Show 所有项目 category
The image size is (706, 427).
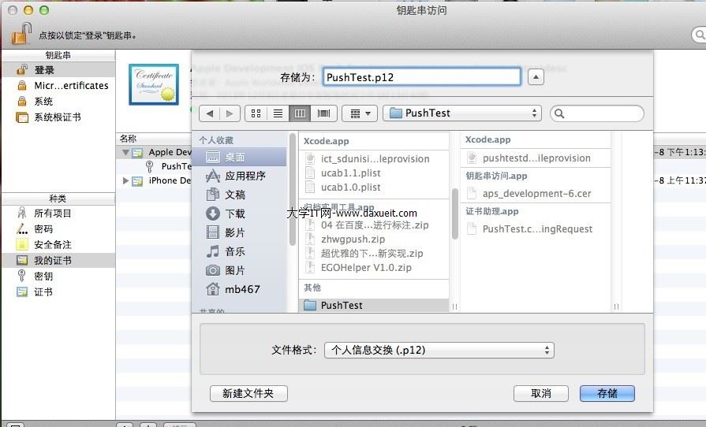(58, 213)
